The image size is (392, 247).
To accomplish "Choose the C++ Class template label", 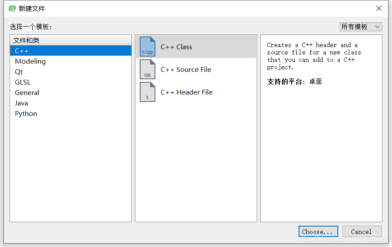I will pyautogui.click(x=176, y=47).
